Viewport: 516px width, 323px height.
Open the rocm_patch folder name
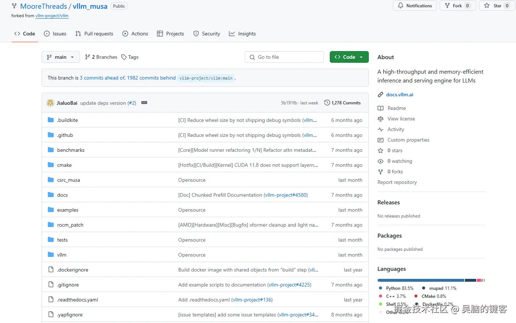tap(70, 225)
